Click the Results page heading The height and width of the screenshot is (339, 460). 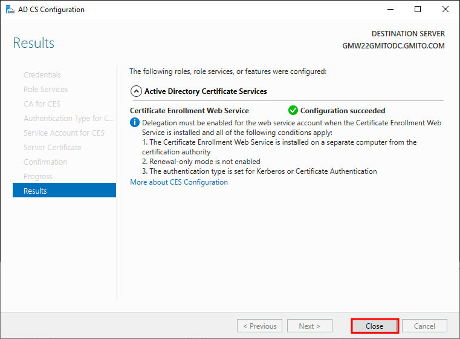(34, 43)
